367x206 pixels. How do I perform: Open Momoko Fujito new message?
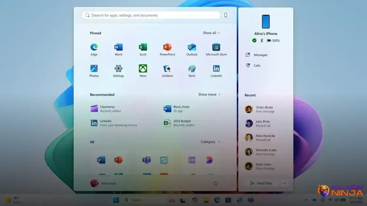(x=261, y=152)
